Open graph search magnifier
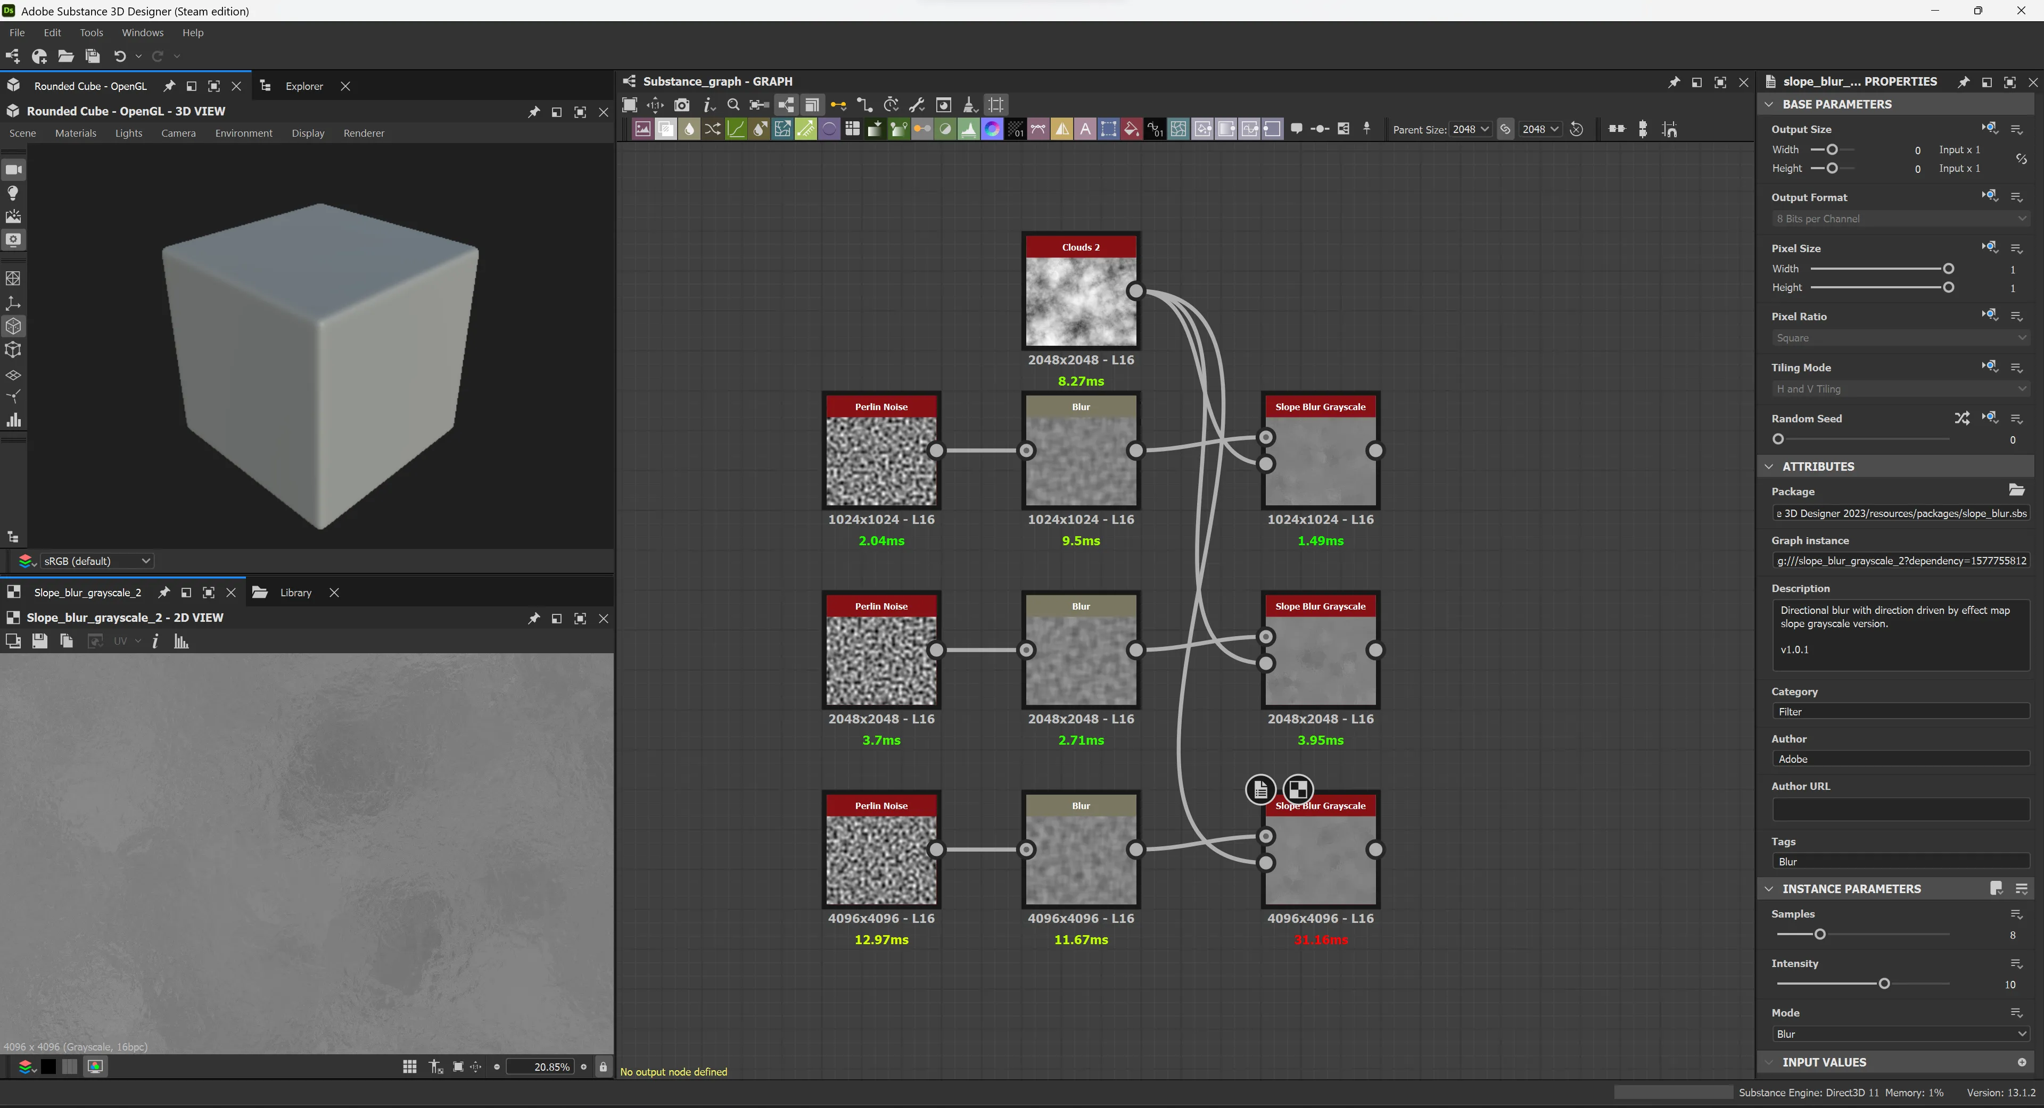This screenshot has width=2044, height=1108. pos(733,105)
